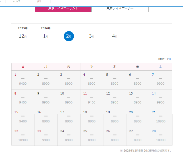Select Saturday February 7 cell
This screenshot has height=159, width=183.
[161, 80]
